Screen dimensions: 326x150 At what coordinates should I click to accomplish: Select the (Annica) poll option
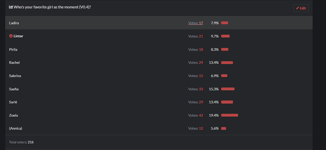[159, 129]
